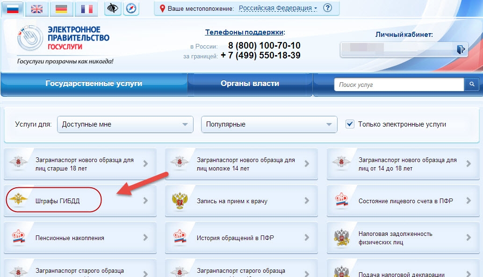Click the chevron on История обращений в ПФР
The width and height of the screenshot is (483, 277).
tap(307, 237)
